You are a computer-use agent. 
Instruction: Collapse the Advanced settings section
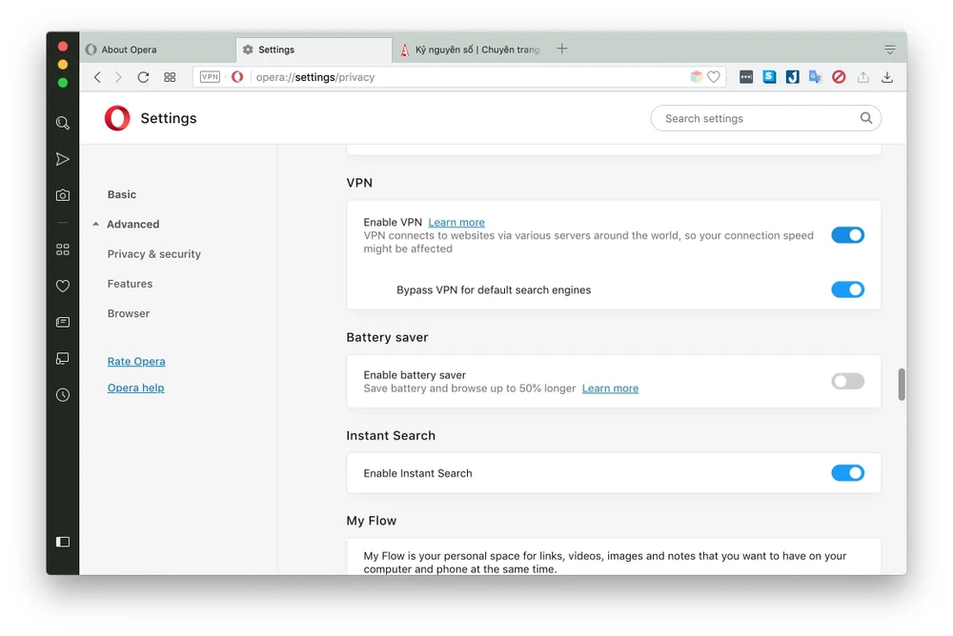96,225
